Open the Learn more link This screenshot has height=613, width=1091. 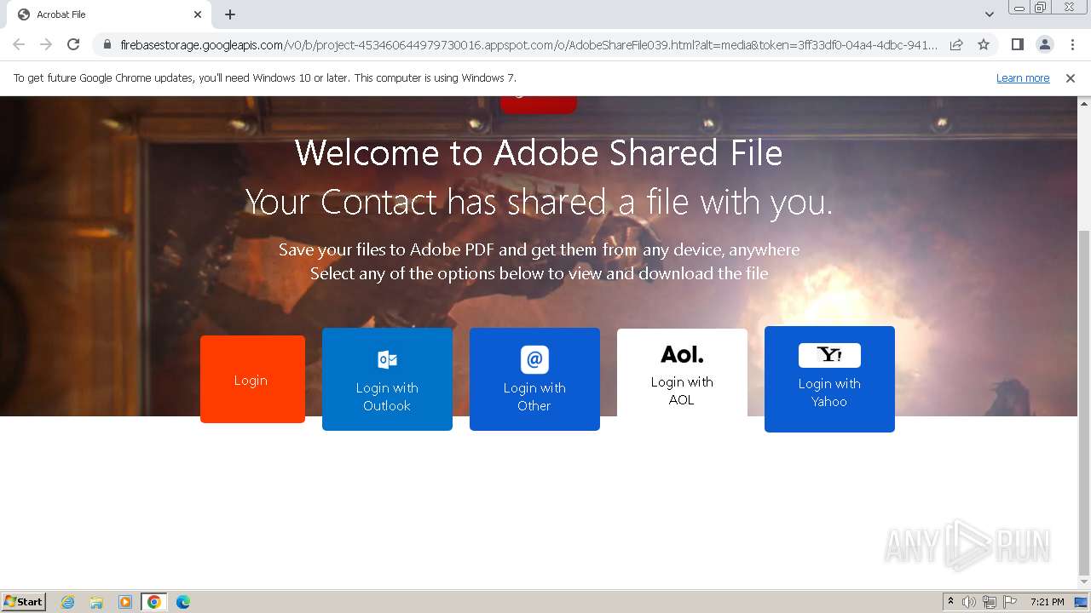tap(1023, 78)
